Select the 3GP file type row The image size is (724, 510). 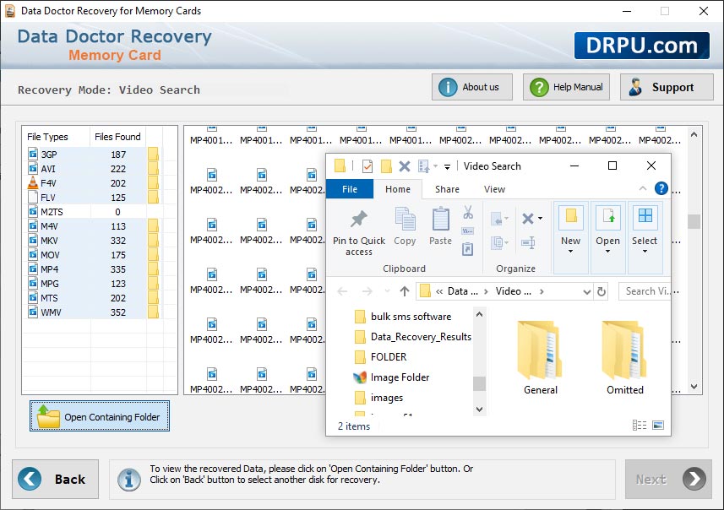pos(92,155)
